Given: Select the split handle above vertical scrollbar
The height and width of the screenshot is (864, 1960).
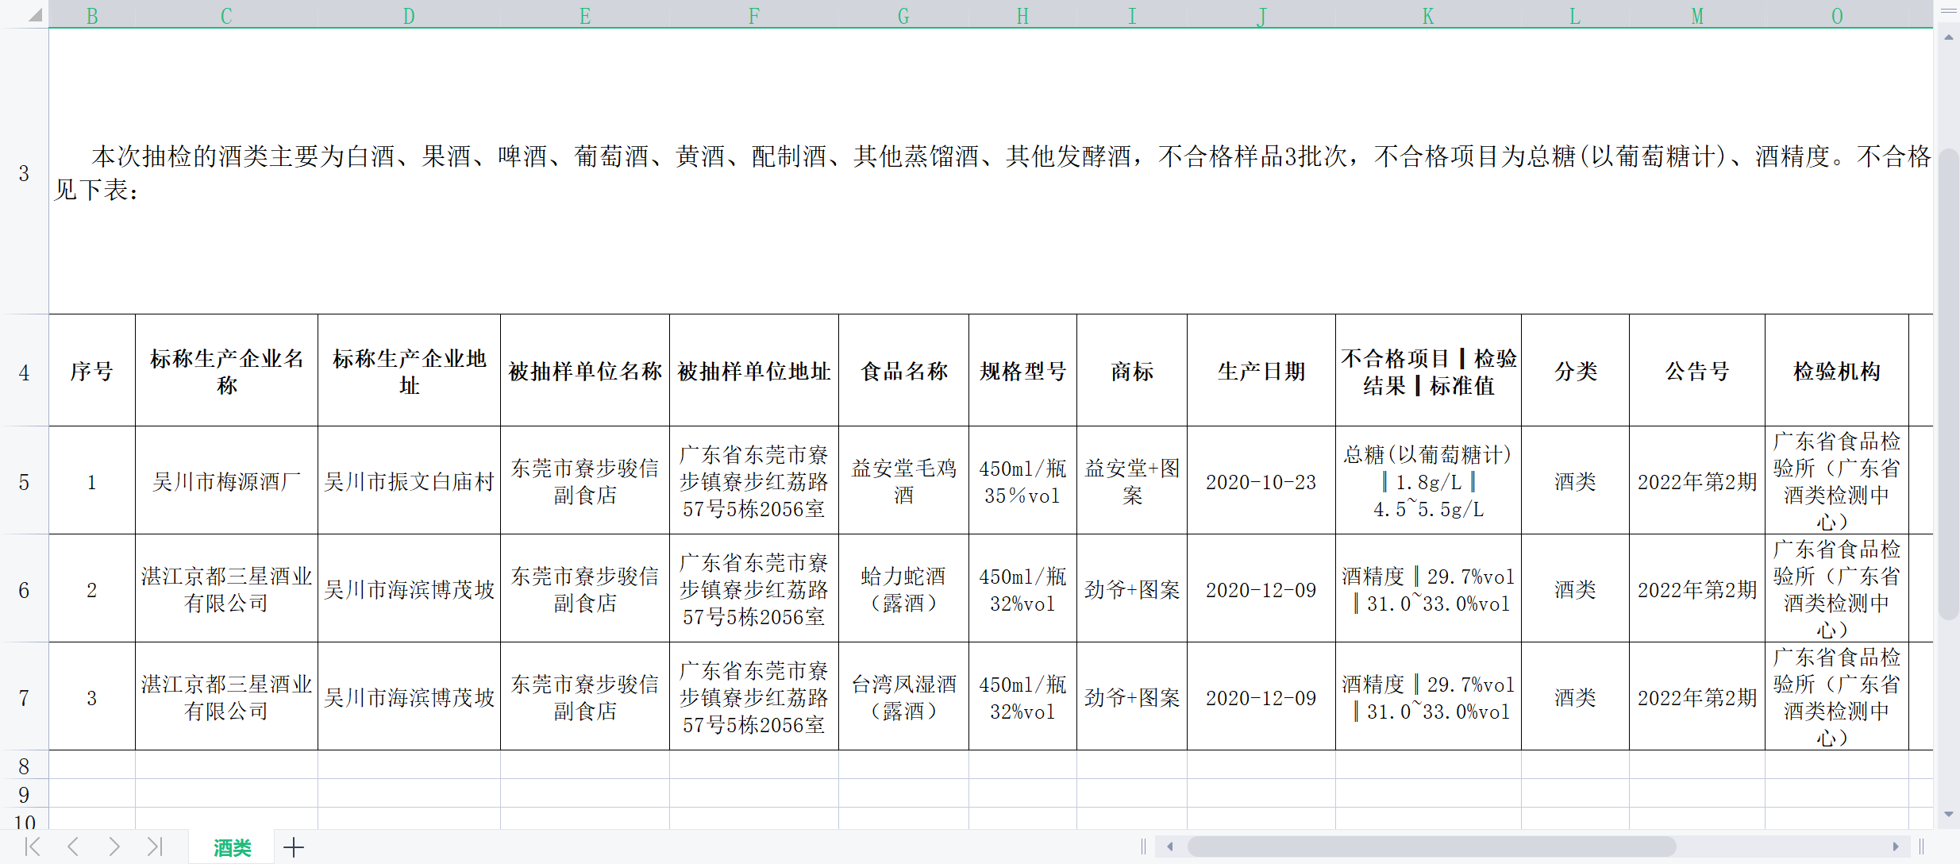Looking at the screenshot, I should point(1948,11).
